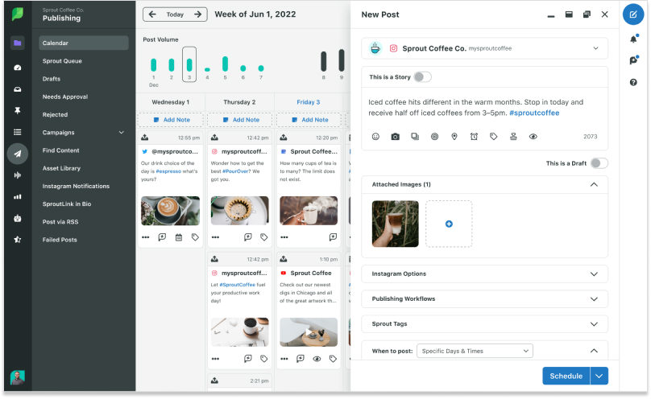Open the asset library icon in composer
651x399 pixels.
point(415,136)
